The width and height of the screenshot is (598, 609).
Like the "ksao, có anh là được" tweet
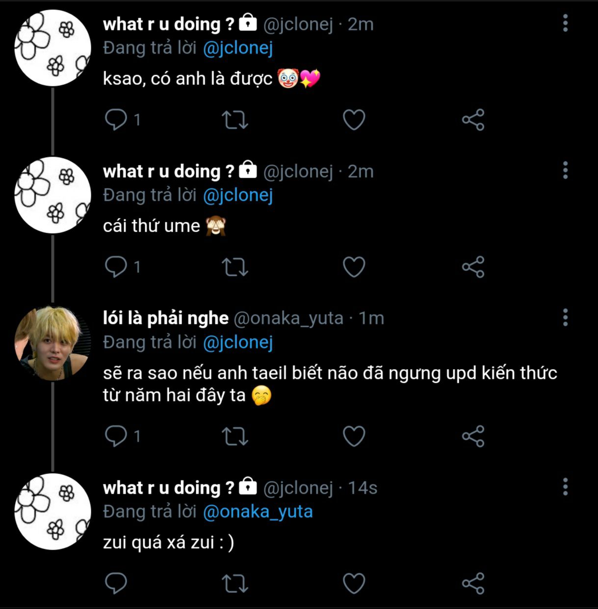354,120
